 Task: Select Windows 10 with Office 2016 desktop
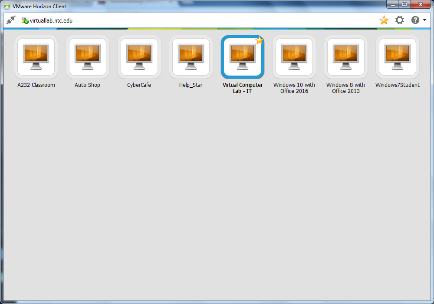click(294, 57)
